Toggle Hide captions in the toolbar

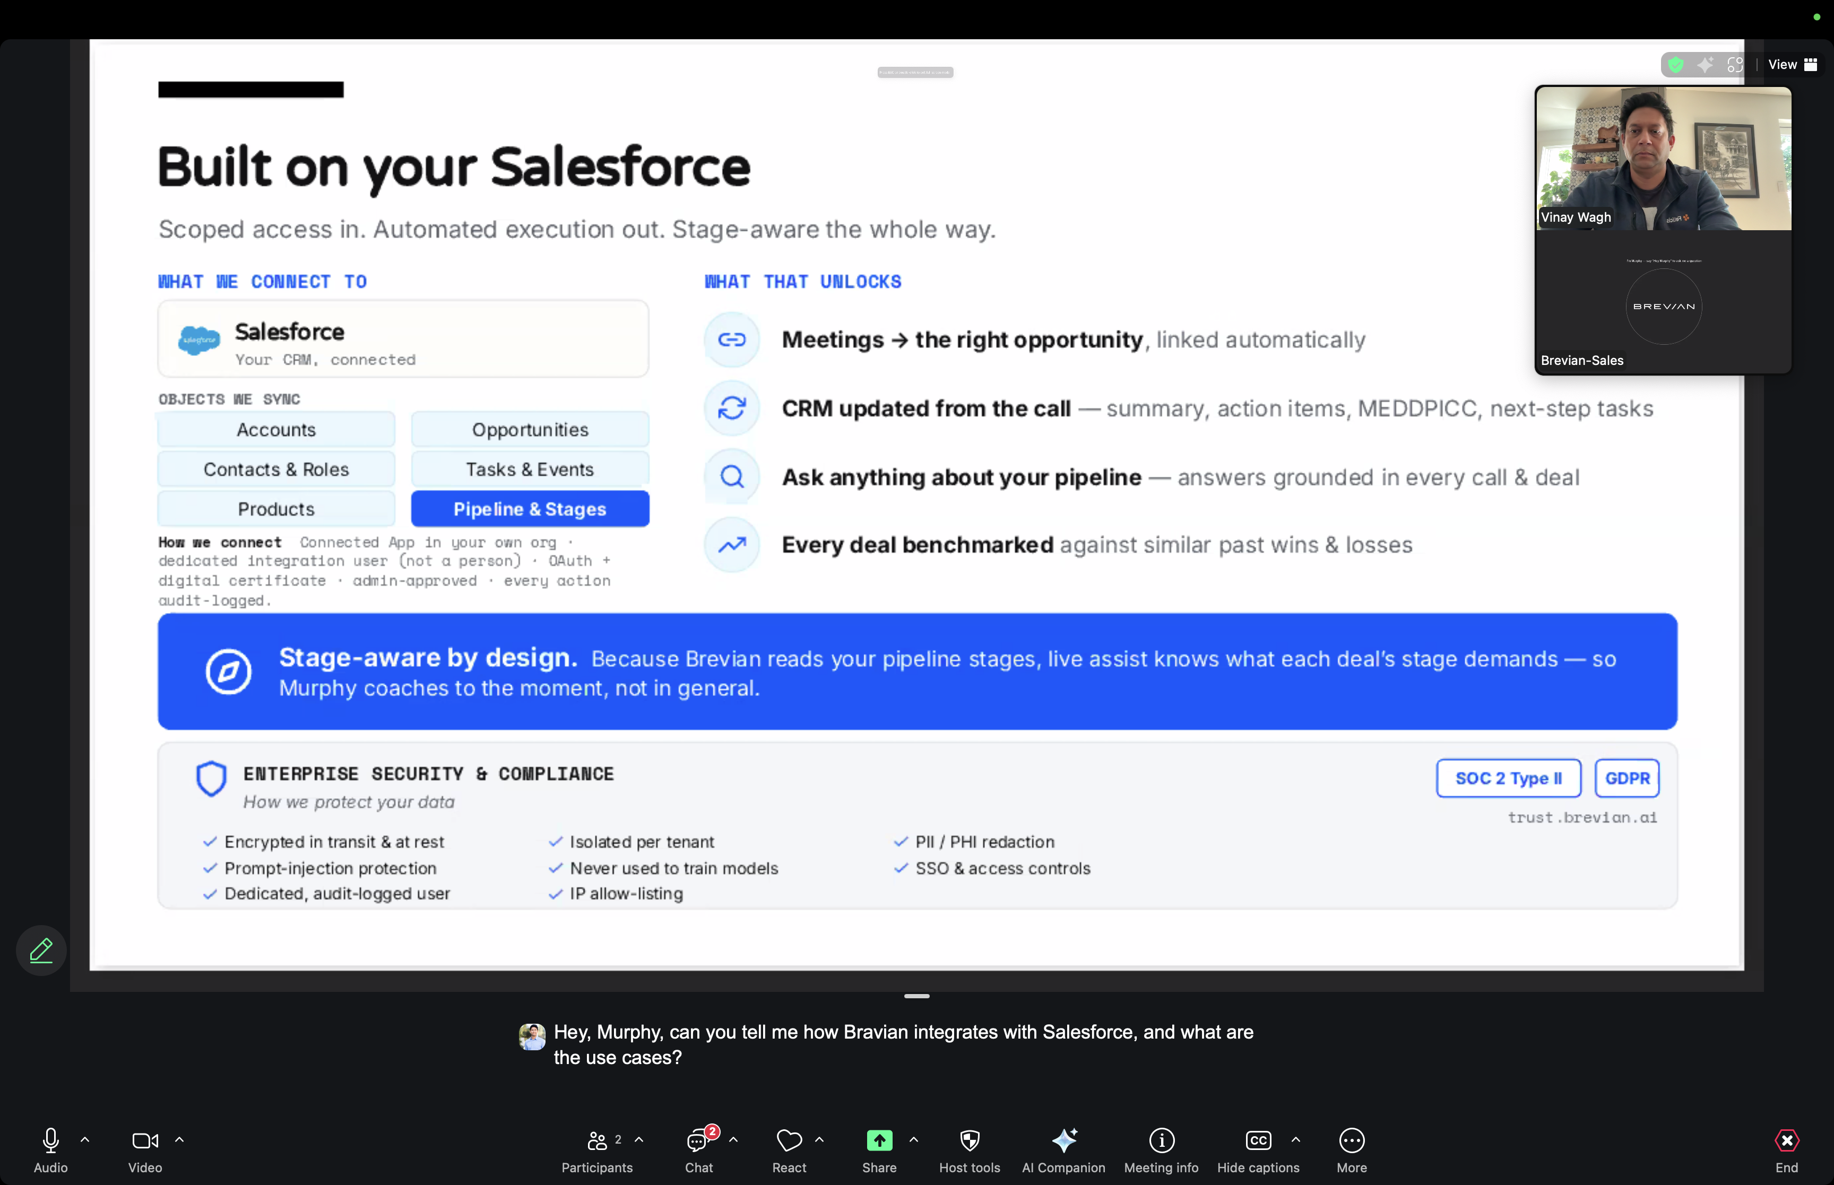(x=1258, y=1151)
